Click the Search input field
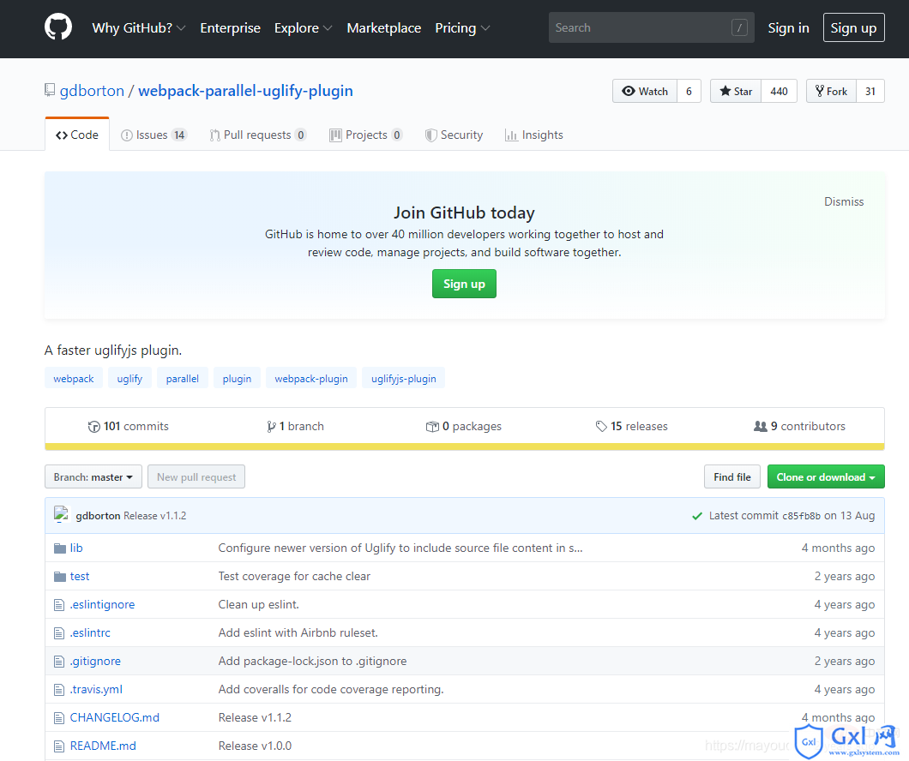909x761 pixels. (x=651, y=27)
